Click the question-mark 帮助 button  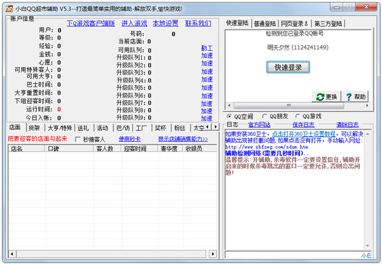point(355,97)
